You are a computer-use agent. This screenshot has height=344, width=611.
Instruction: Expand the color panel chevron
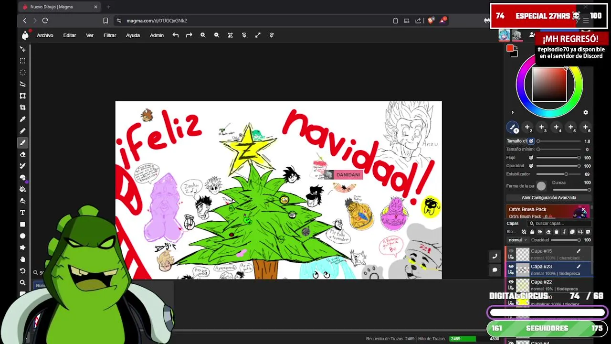point(513,113)
